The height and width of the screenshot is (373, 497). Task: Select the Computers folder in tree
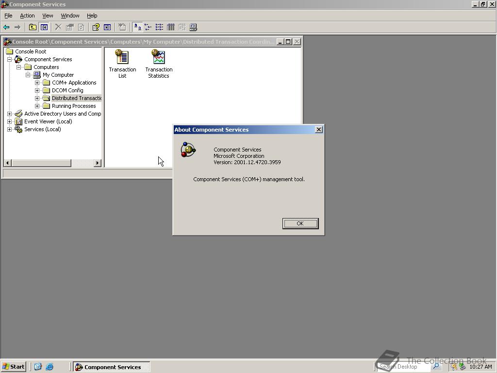pyautogui.click(x=46, y=67)
